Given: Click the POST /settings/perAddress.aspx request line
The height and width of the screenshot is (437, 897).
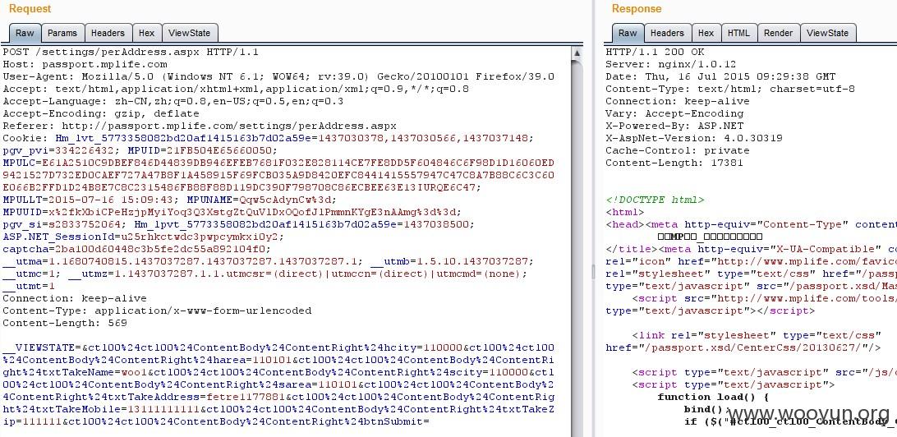Looking at the screenshot, I should tap(131, 52).
